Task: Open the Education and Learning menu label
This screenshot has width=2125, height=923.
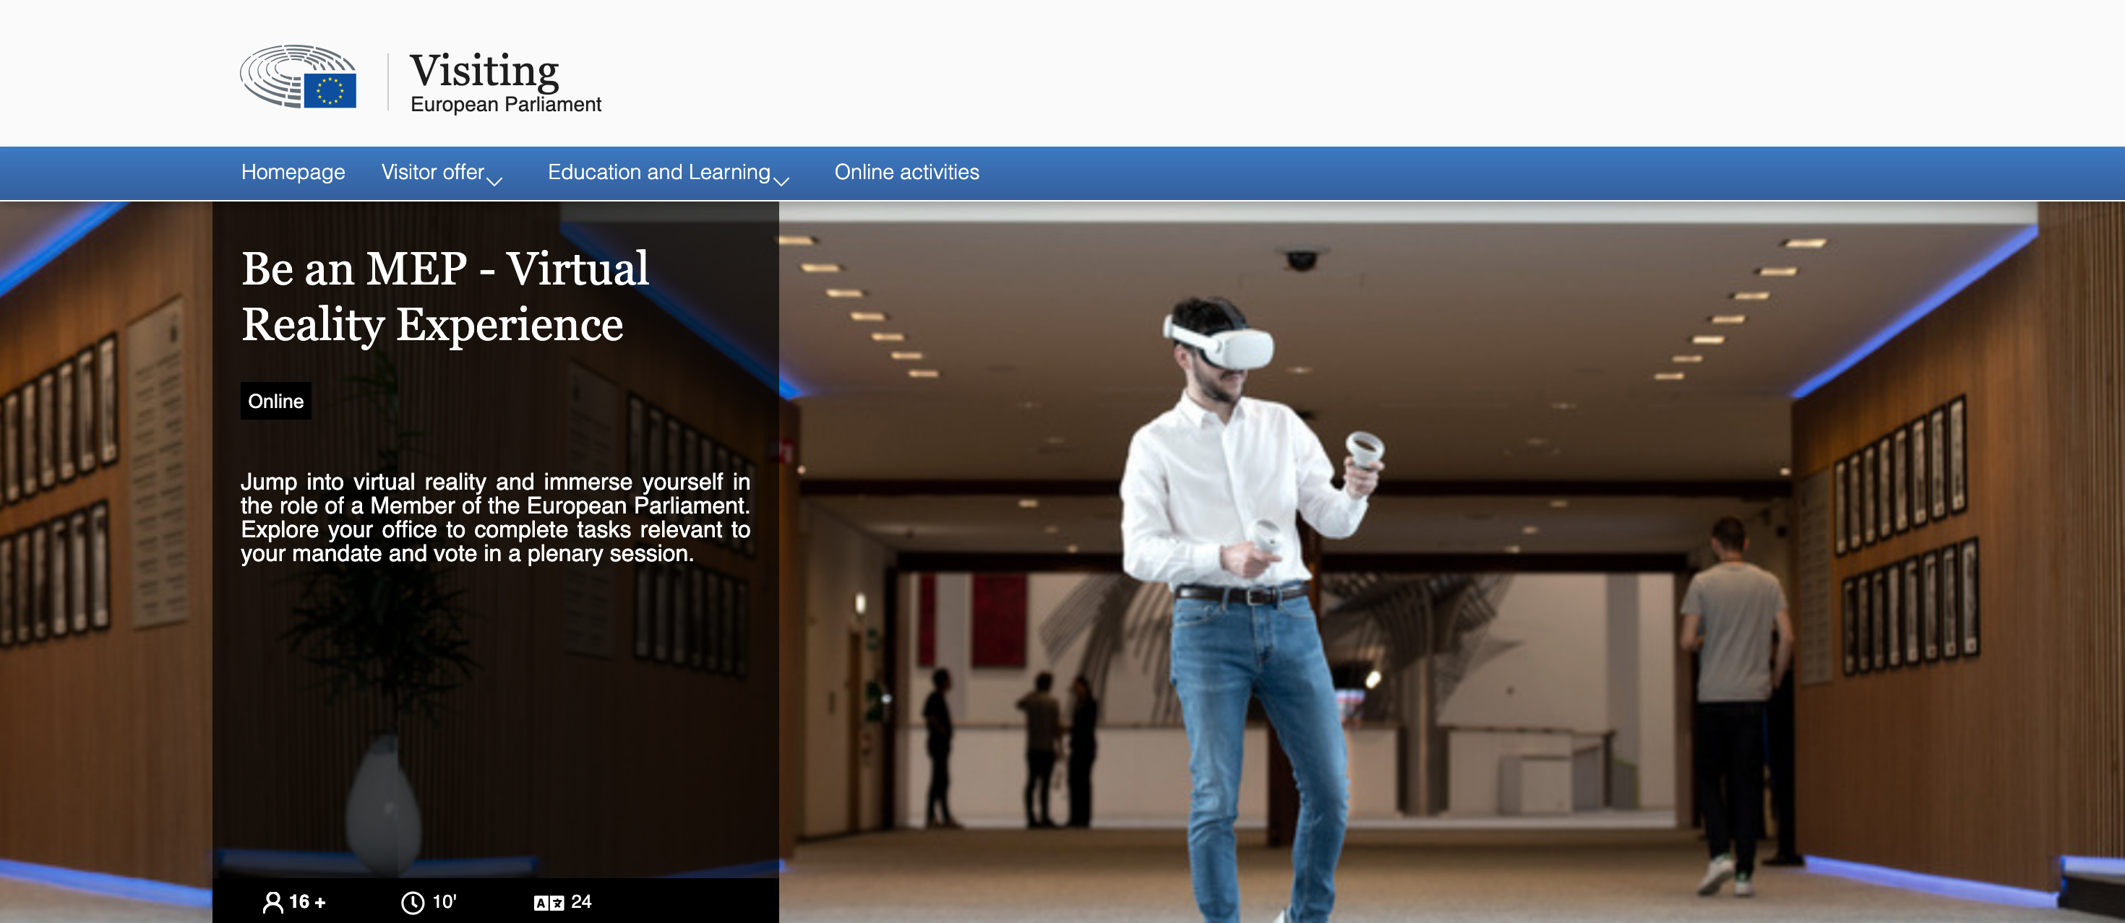Action: [x=658, y=172]
